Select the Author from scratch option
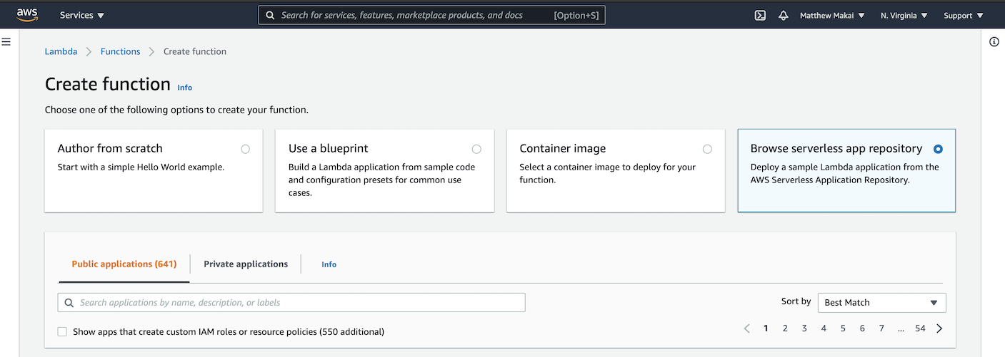The image size is (1005, 357). 245,149
